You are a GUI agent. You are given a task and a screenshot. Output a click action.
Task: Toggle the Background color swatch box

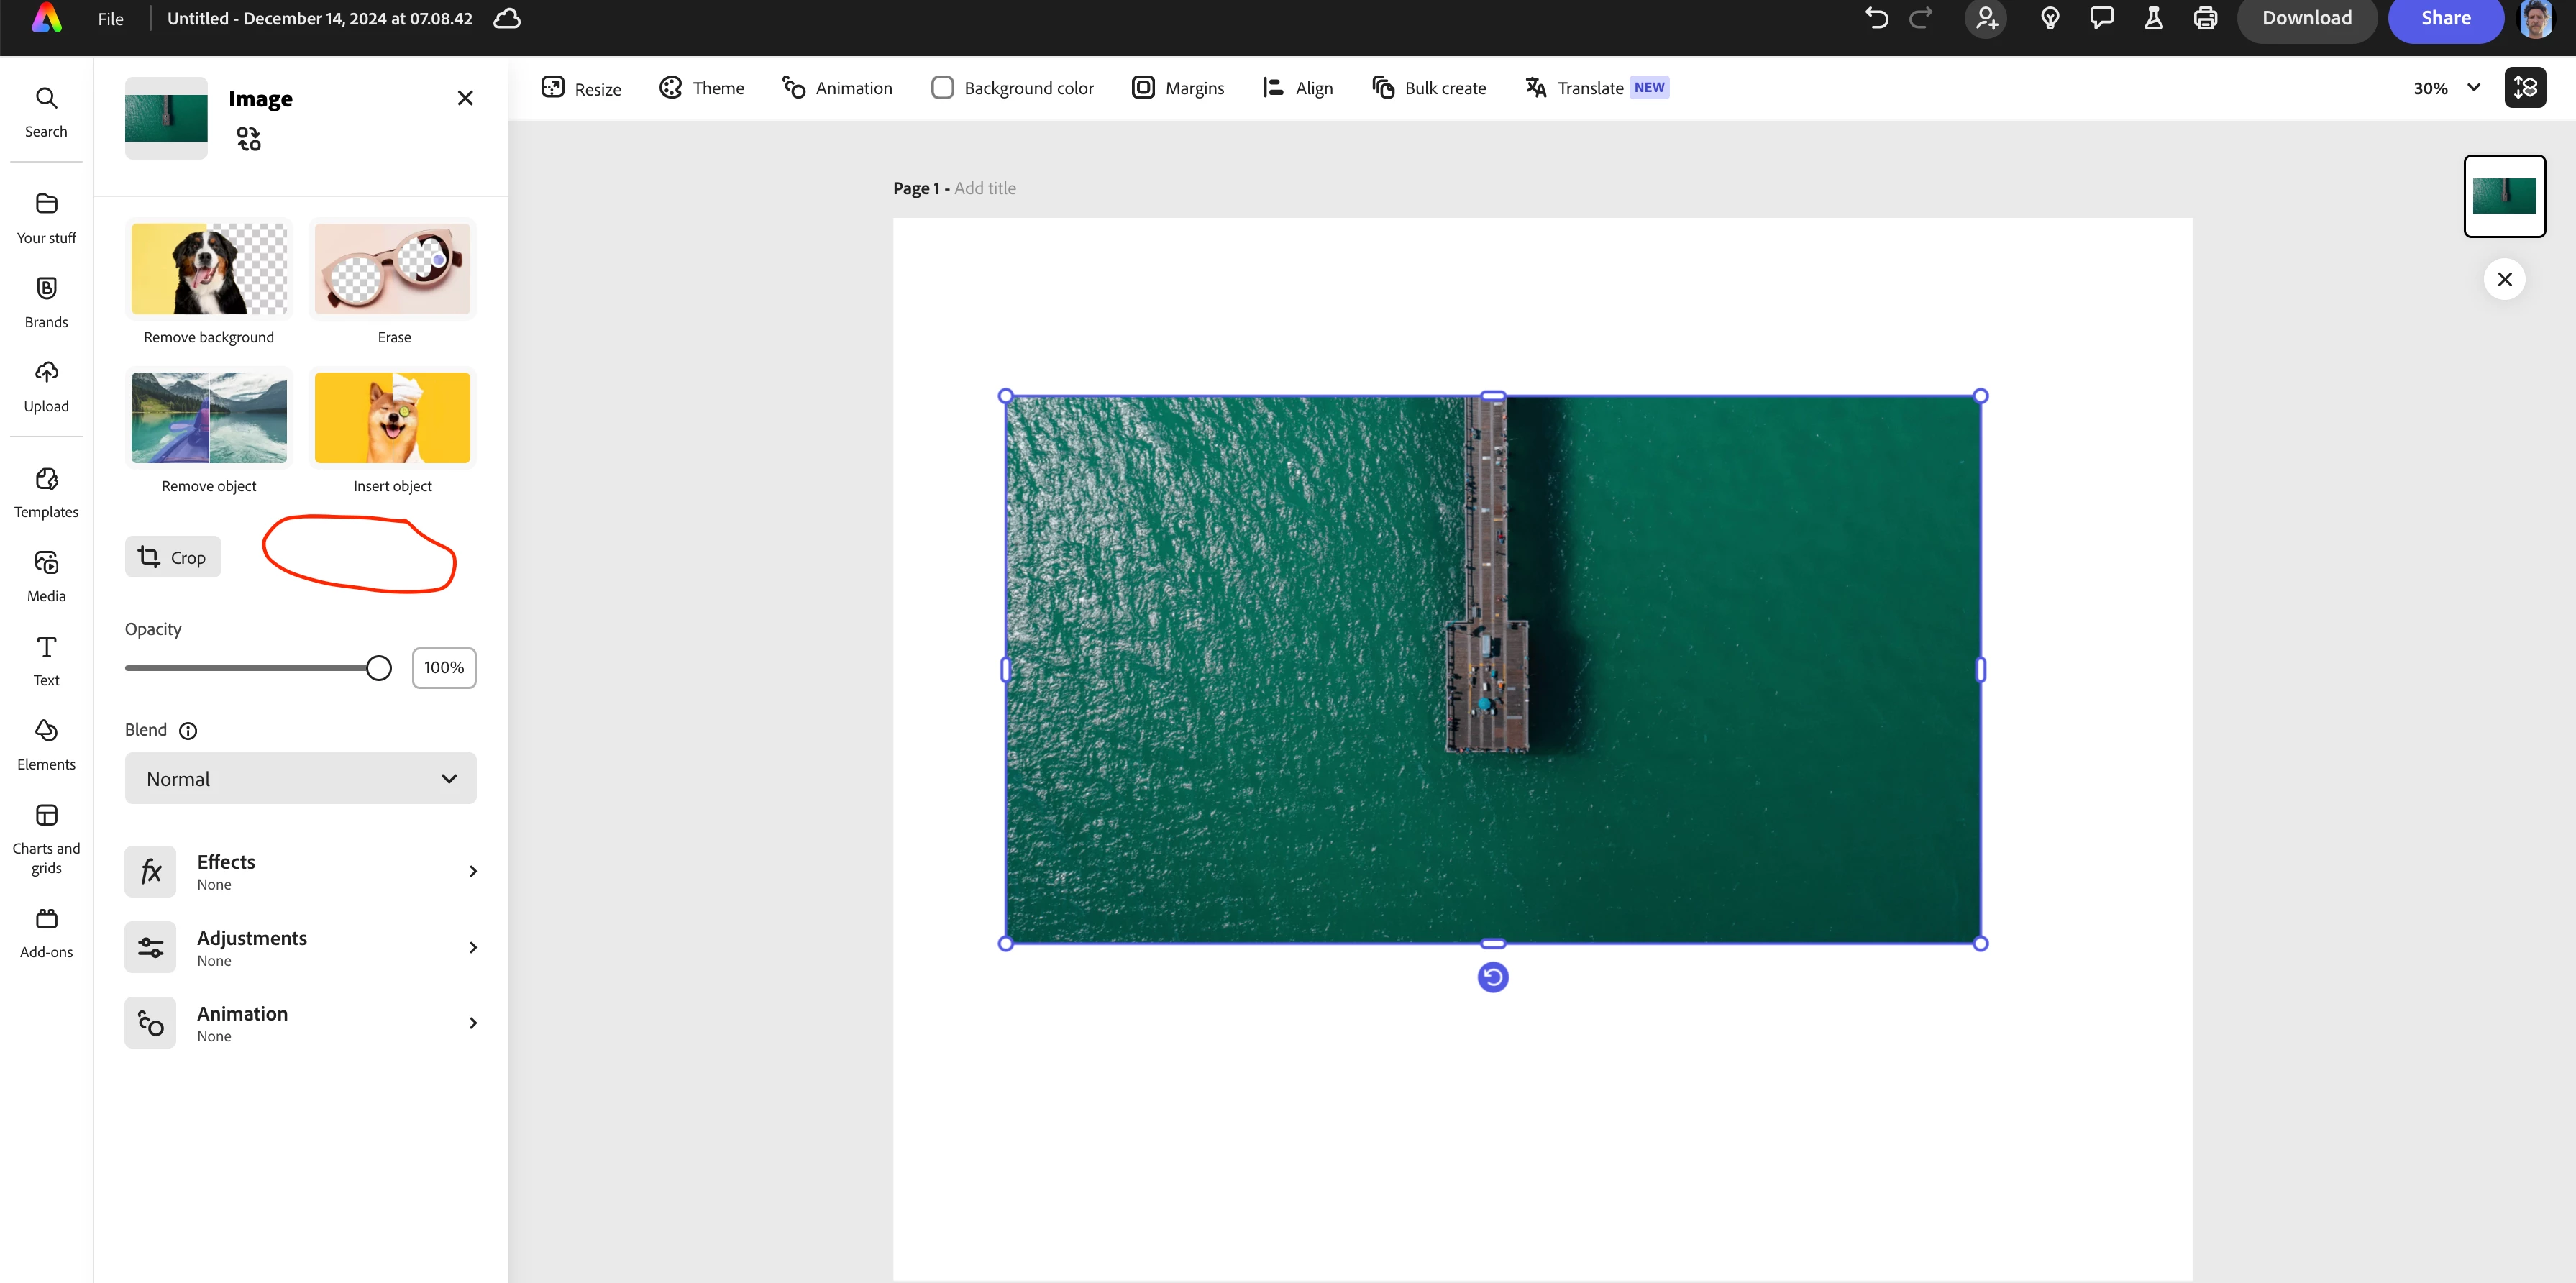point(942,88)
